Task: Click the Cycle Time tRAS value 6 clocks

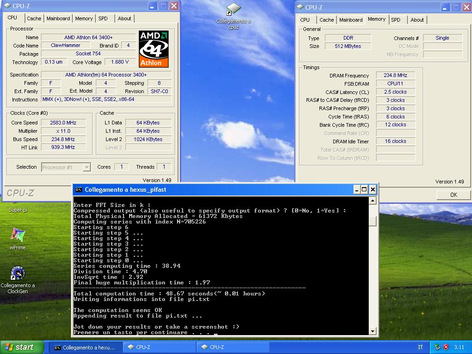Action: (x=395, y=117)
